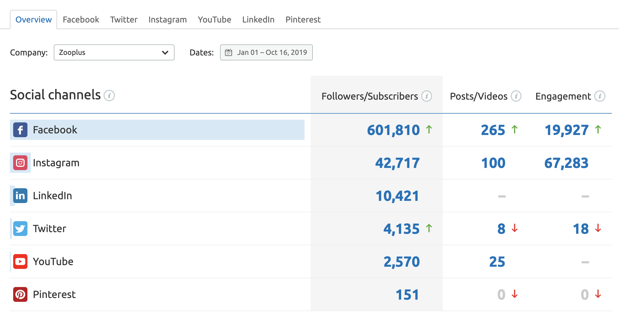Click Twitter followers value 4,135

click(401, 229)
